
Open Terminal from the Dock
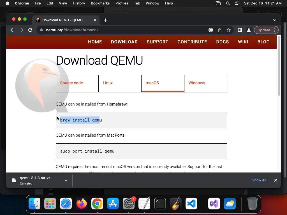[x=160, y=204]
